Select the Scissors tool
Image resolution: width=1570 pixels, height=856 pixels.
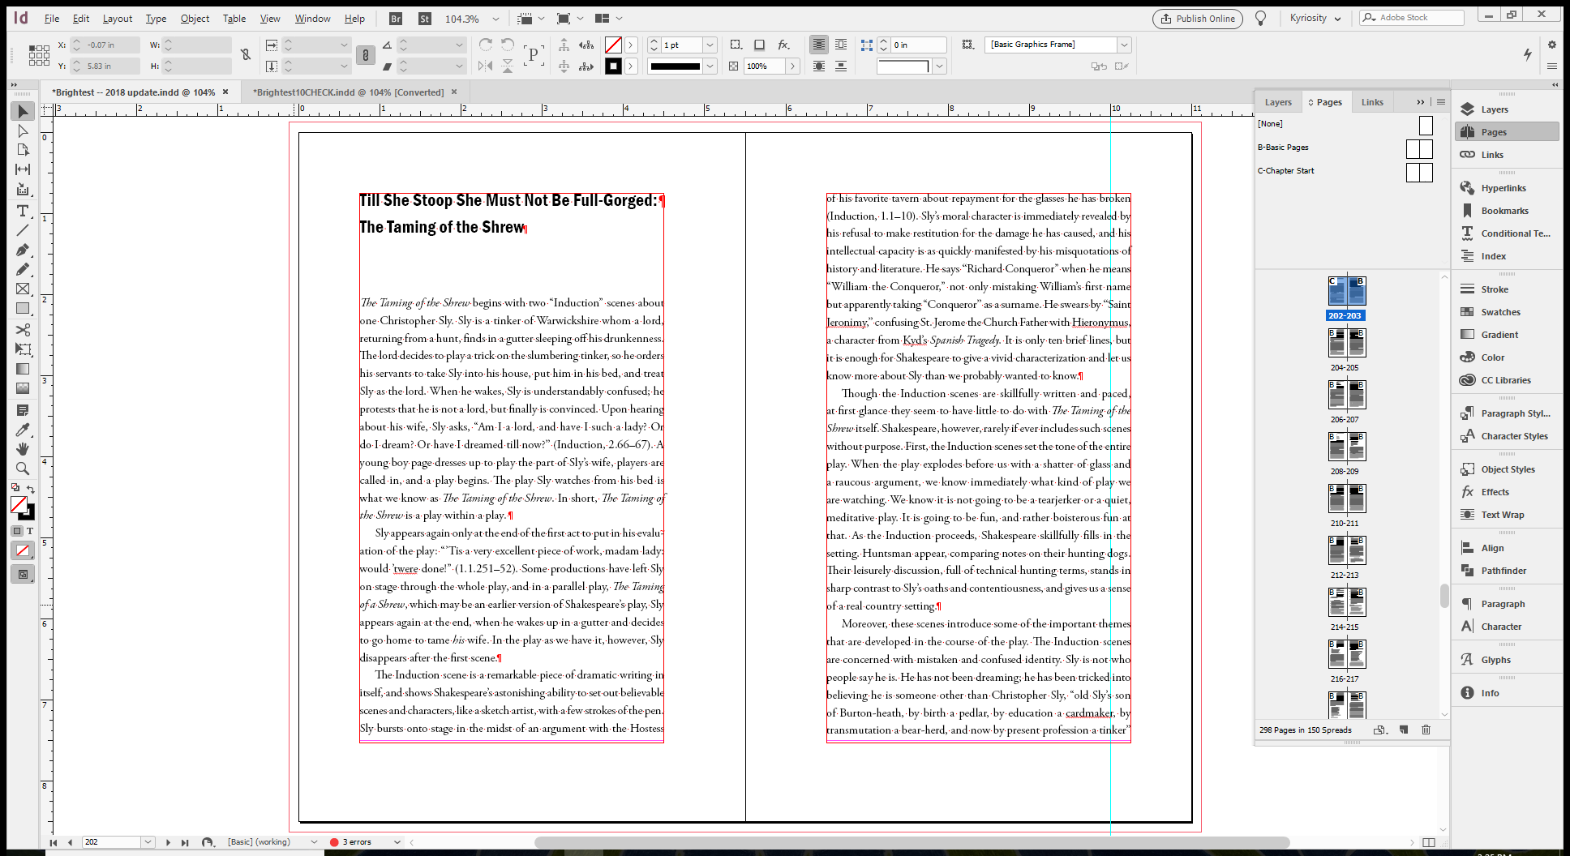[23, 330]
